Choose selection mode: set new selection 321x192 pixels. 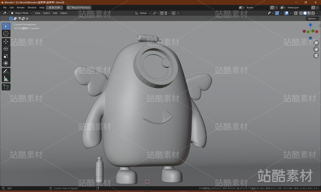[11, 19]
